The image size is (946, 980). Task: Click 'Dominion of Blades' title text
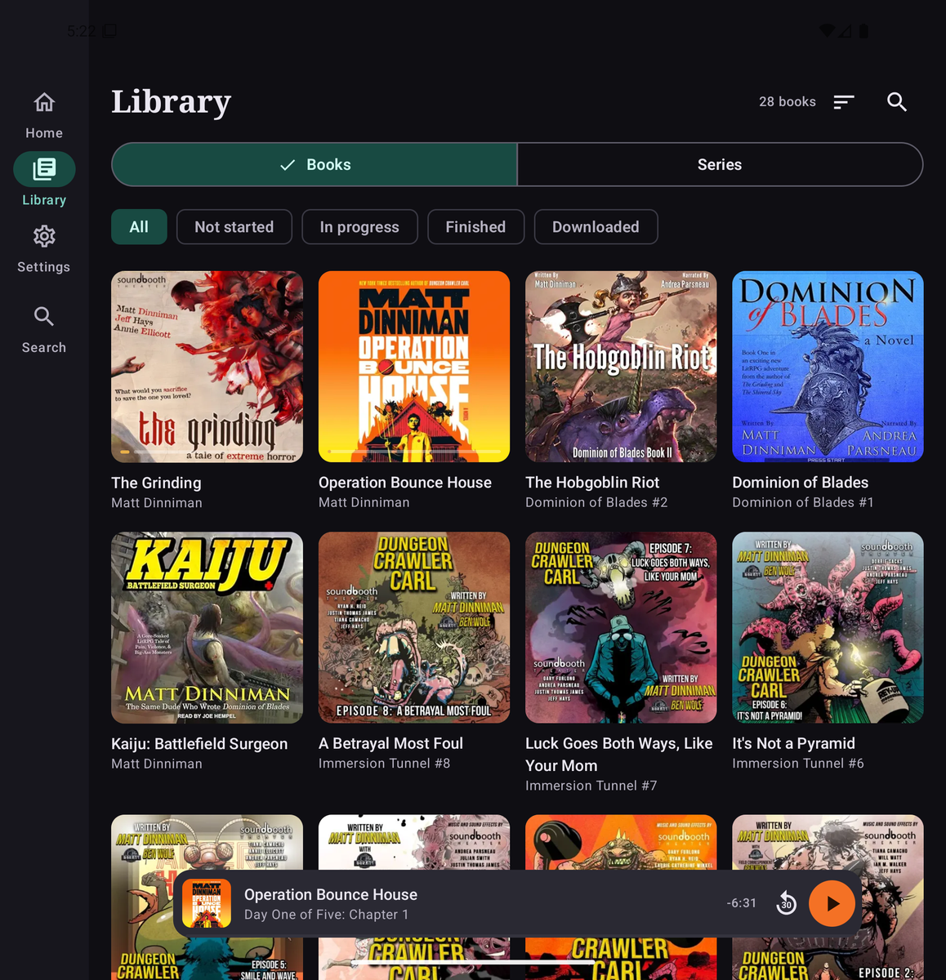(801, 483)
